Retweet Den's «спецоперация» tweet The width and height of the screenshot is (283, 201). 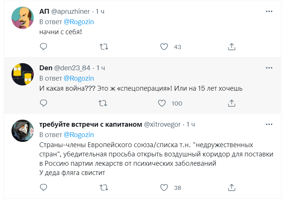coord(104,103)
